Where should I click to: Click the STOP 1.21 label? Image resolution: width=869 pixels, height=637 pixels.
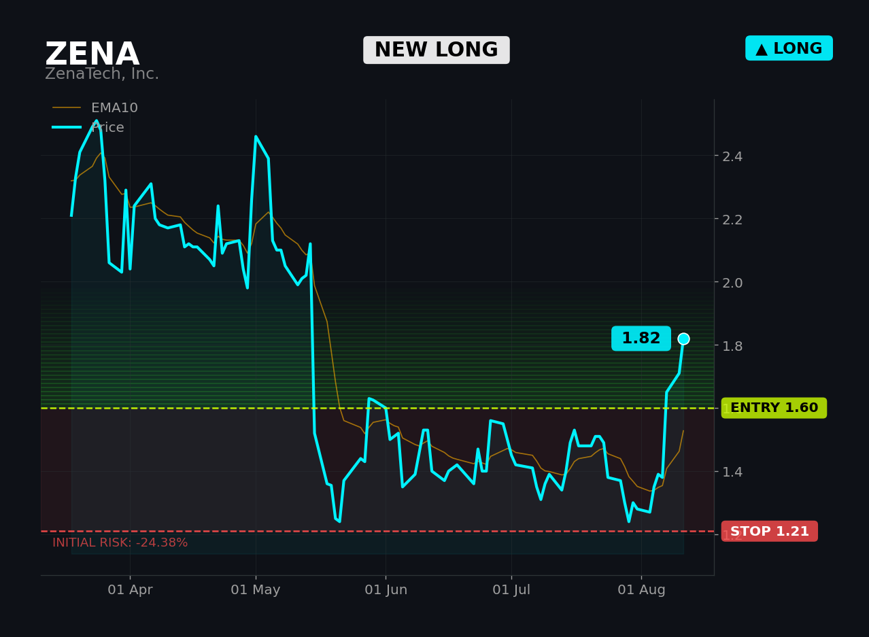click(x=770, y=532)
